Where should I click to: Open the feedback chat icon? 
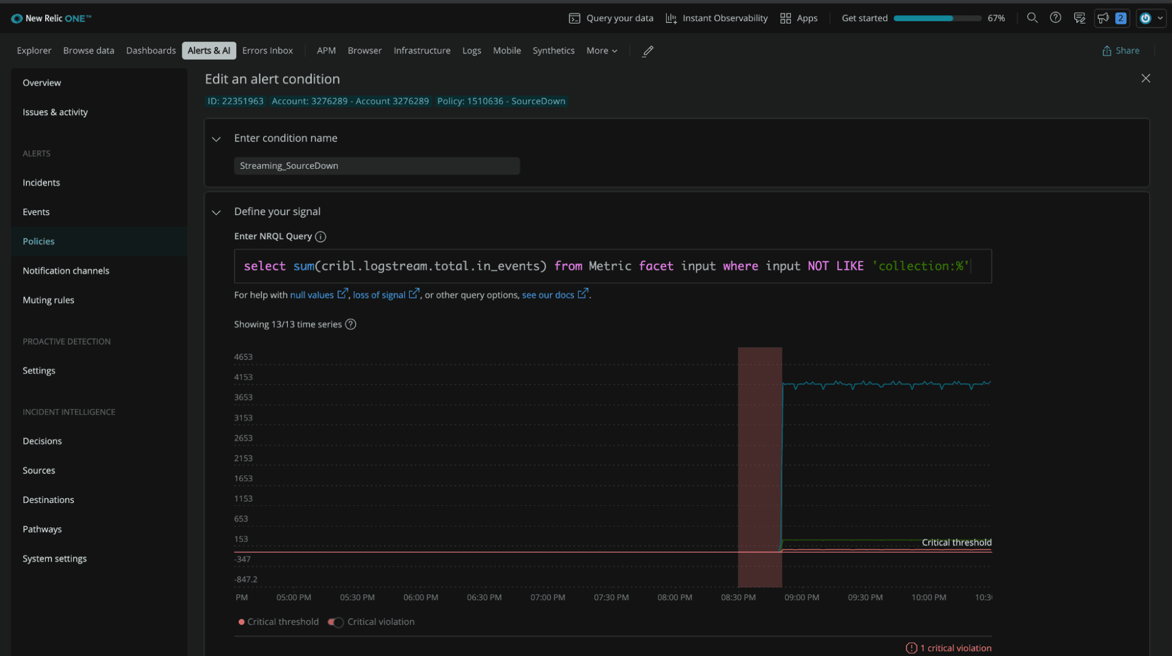[x=1079, y=18]
